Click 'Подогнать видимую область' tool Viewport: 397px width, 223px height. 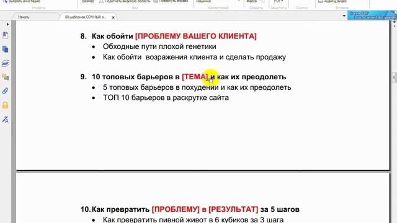click(x=125, y=1)
